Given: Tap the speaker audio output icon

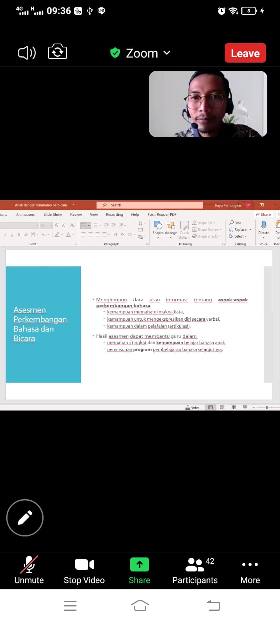Looking at the screenshot, I should tap(27, 53).
